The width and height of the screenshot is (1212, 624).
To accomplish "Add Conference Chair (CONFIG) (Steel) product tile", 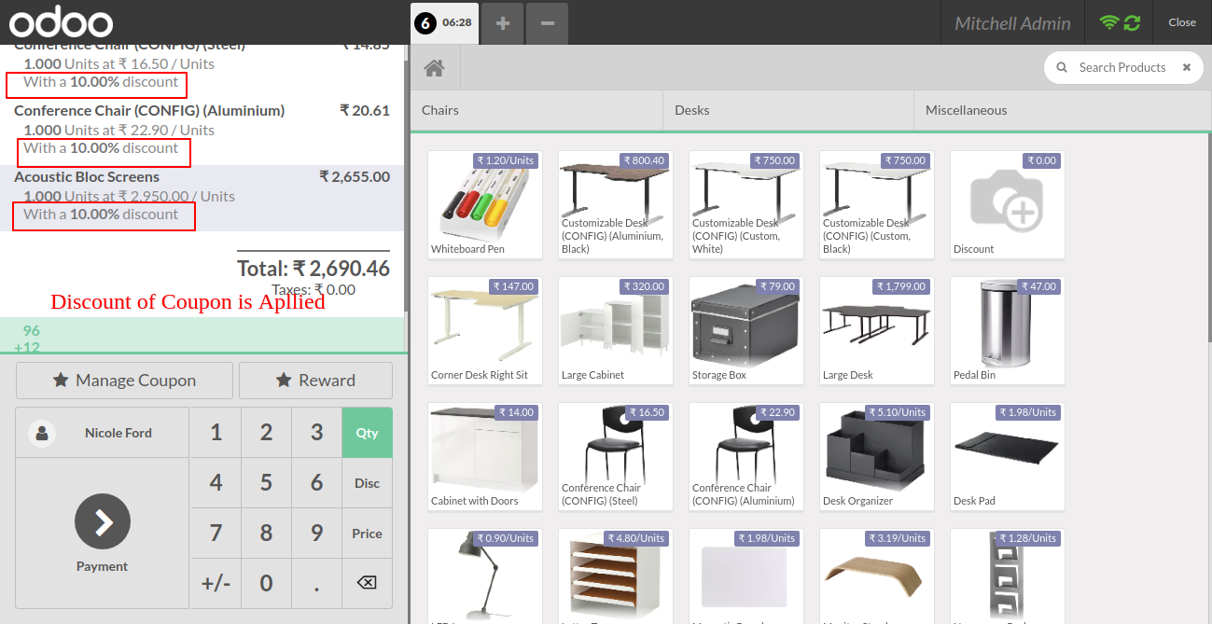I will 616,456.
